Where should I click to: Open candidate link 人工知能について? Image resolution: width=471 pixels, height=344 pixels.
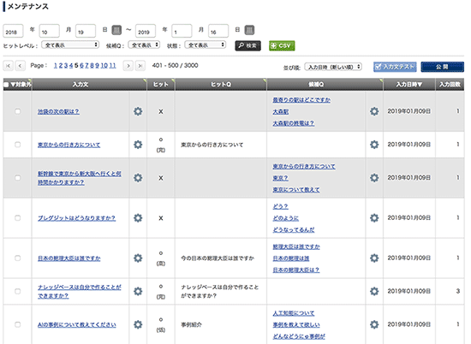coord(294,313)
